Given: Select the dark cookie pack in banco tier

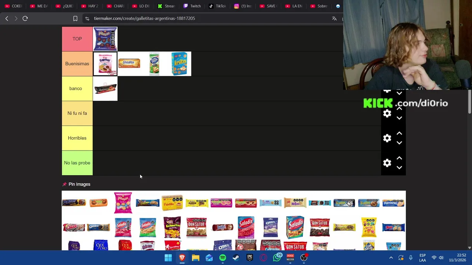Looking at the screenshot, I should pyautogui.click(x=105, y=88).
